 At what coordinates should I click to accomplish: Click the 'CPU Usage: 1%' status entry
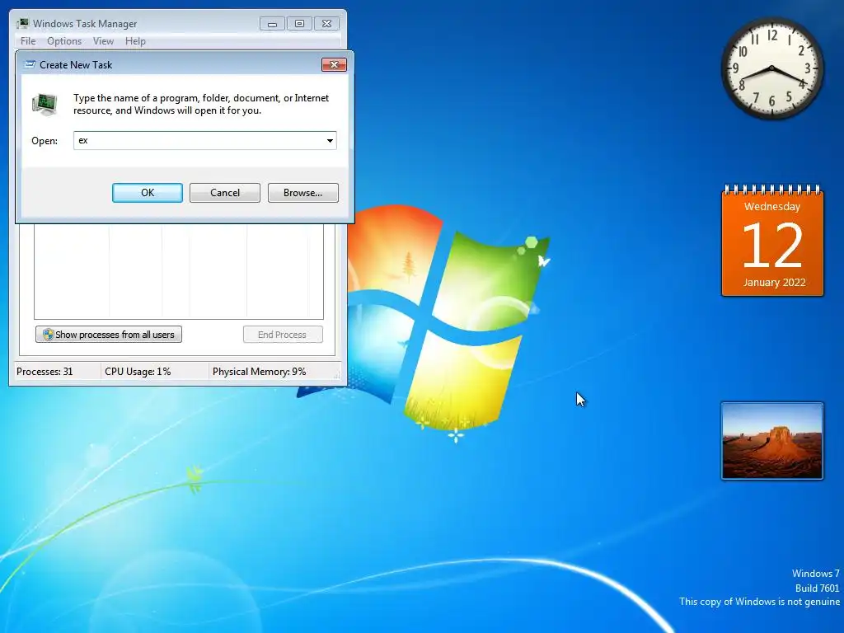click(x=138, y=372)
